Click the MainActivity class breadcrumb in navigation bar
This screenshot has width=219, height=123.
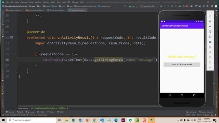(104, 6)
